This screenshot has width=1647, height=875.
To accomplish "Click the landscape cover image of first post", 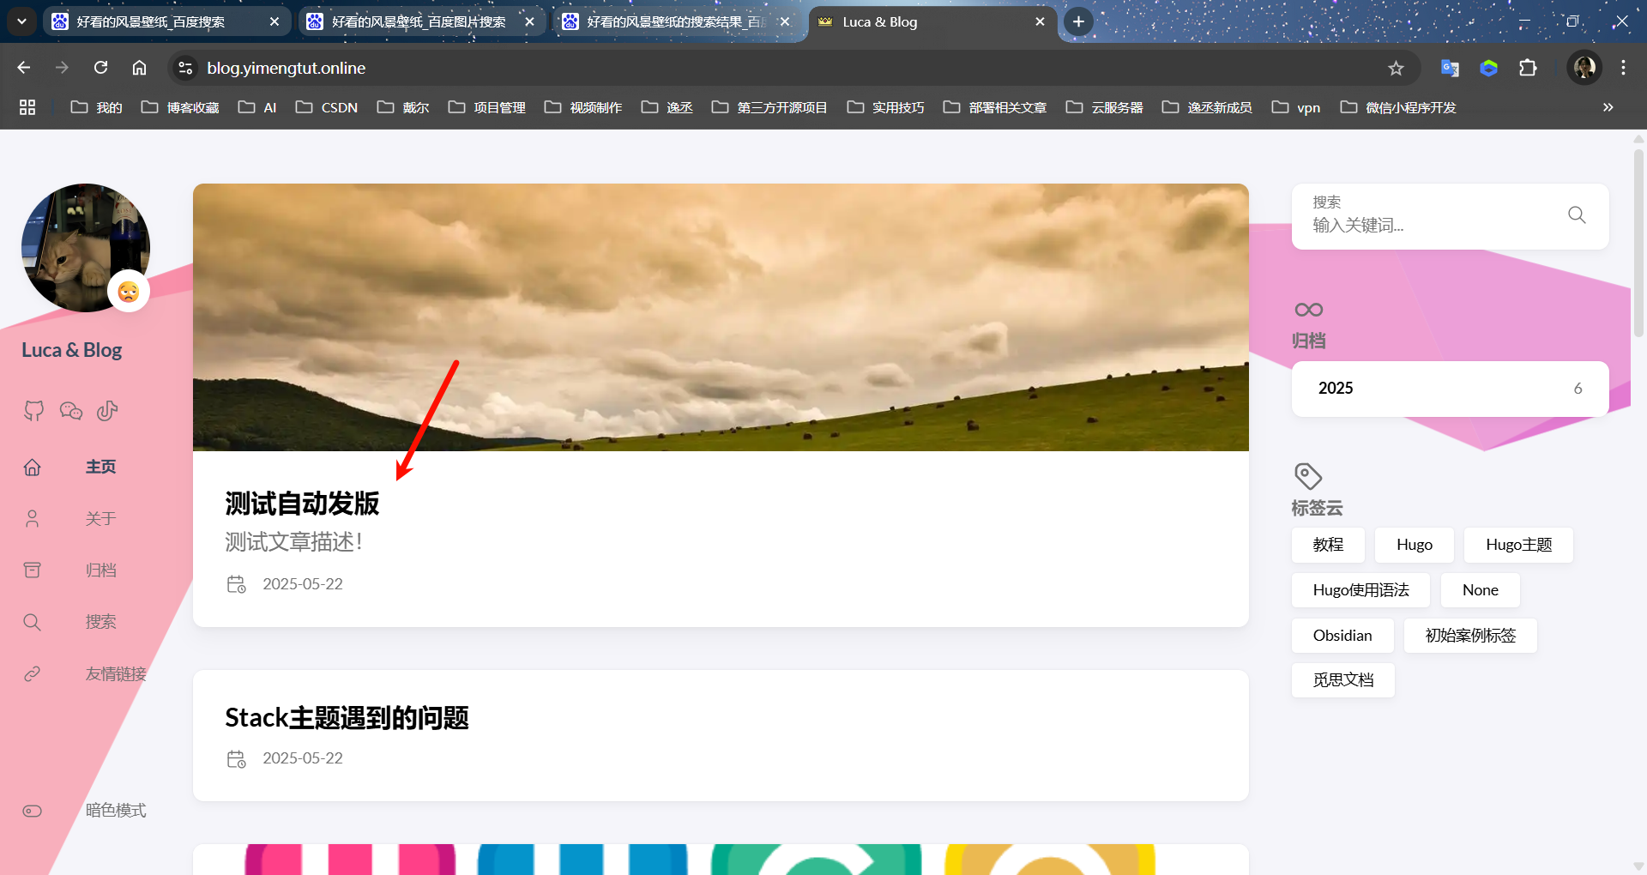I will tap(721, 317).
